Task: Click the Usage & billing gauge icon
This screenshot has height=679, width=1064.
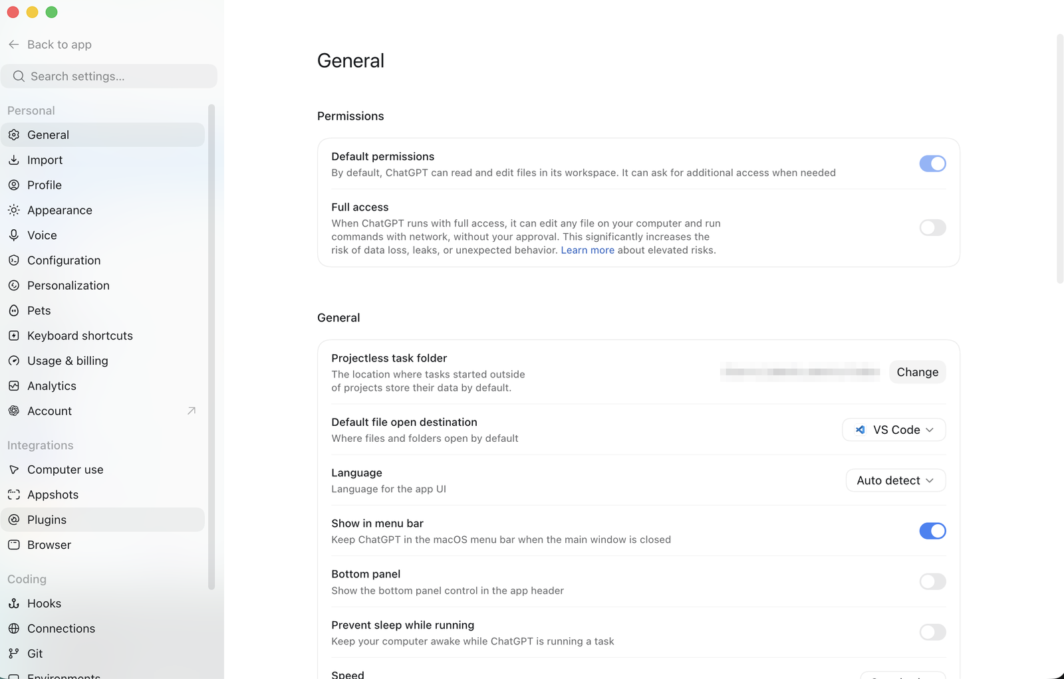Action: click(x=14, y=361)
